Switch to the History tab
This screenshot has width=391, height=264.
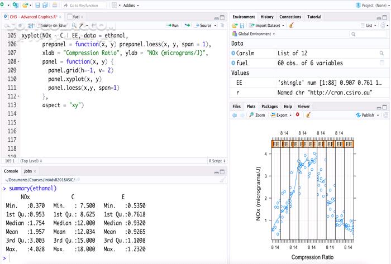[267, 17]
